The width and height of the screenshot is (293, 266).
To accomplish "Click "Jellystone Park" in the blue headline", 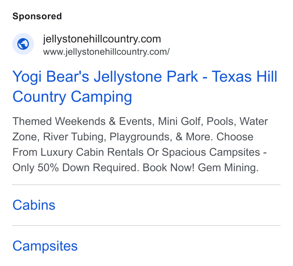I will pos(146,76).
